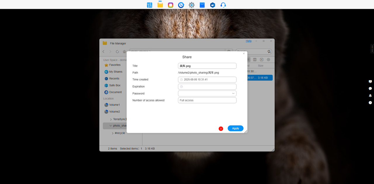This screenshot has width=374, height=184.
Task: Click the Time created date field
Action: pyautogui.click(x=207, y=79)
